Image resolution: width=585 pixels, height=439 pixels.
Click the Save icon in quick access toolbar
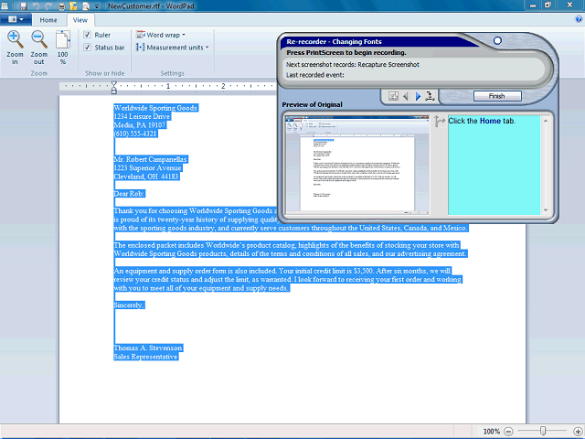pyautogui.click(x=24, y=6)
